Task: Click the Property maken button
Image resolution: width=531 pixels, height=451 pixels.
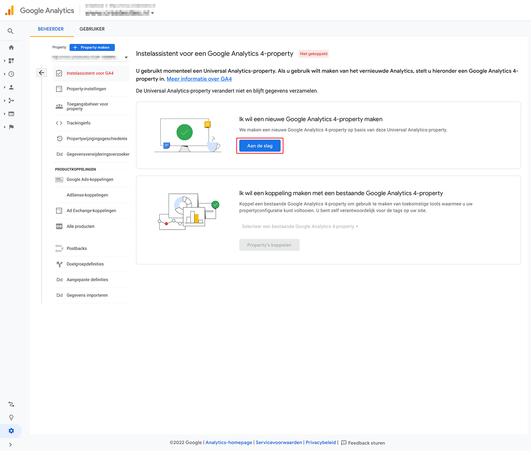Action: click(x=92, y=47)
